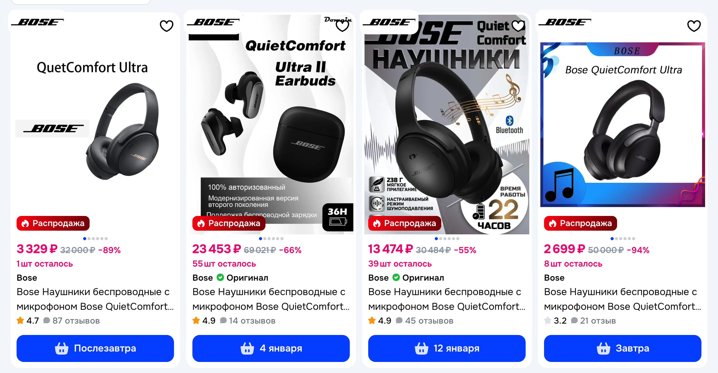Toggle heart on QuietComfort Ultra II Earbuds card
Viewport: 718px width, 373px height.
pyautogui.click(x=342, y=26)
